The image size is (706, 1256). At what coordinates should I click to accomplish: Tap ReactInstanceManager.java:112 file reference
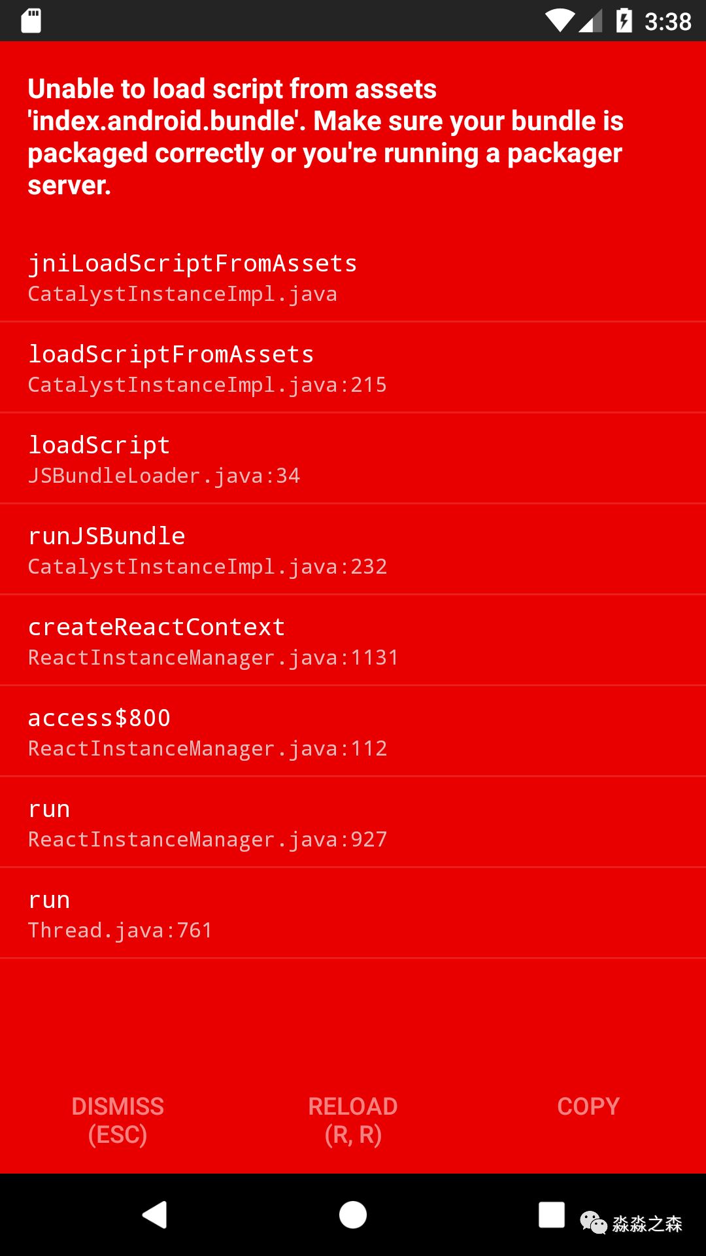coord(207,749)
